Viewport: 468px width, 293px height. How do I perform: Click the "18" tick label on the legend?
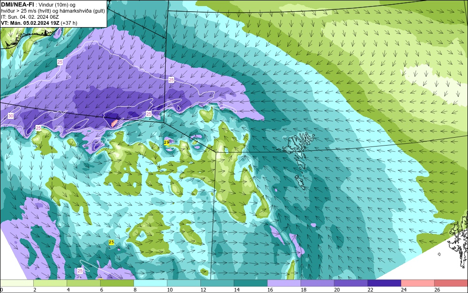point(304,290)
